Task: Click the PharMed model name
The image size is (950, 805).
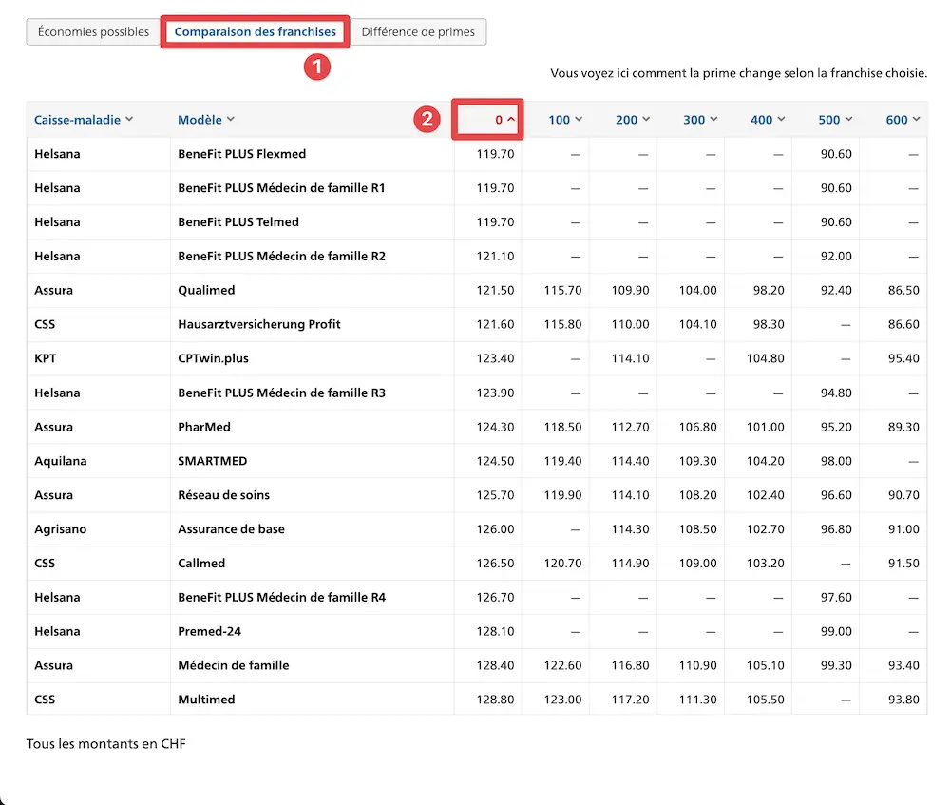Action: click(204, 427)
